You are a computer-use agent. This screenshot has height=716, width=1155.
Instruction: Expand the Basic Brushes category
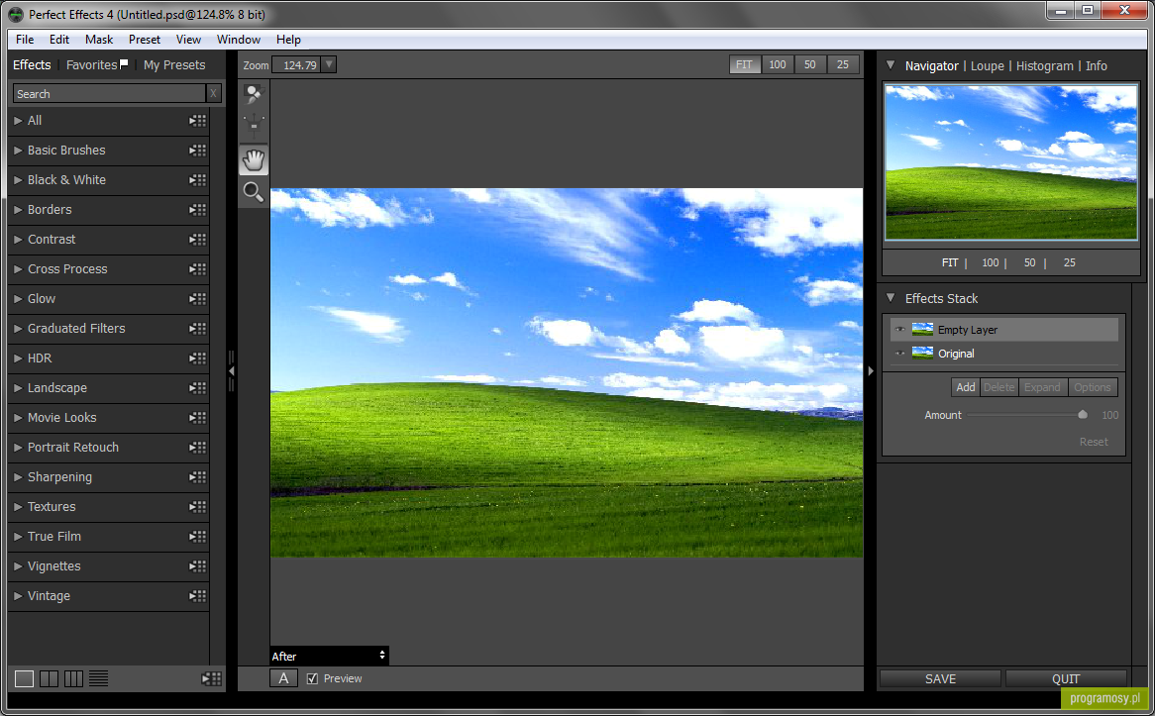pyautogui.click(x=18, y=151)
